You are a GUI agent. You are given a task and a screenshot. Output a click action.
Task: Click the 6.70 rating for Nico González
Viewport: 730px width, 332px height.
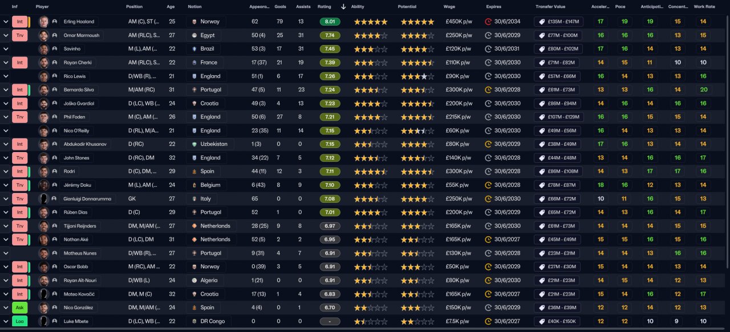pos(330,308)
